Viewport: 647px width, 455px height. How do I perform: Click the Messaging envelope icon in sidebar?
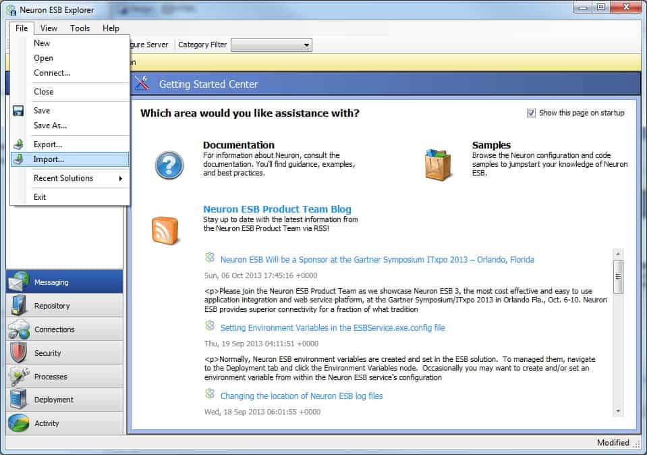(19, 282)
